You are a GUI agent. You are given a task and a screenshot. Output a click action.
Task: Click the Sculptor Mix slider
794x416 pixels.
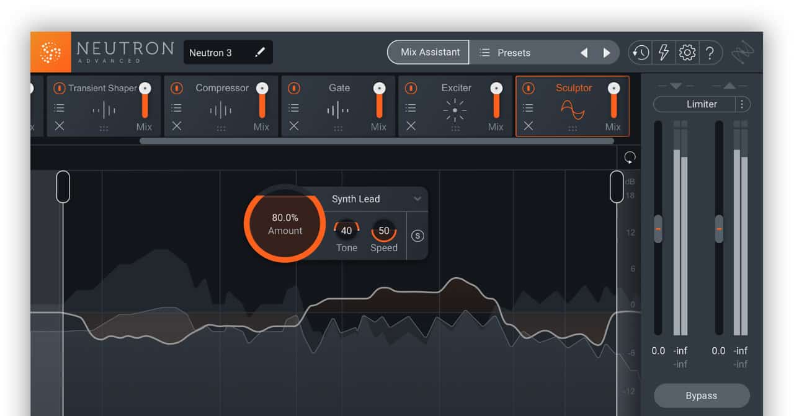tap(613, 100)
